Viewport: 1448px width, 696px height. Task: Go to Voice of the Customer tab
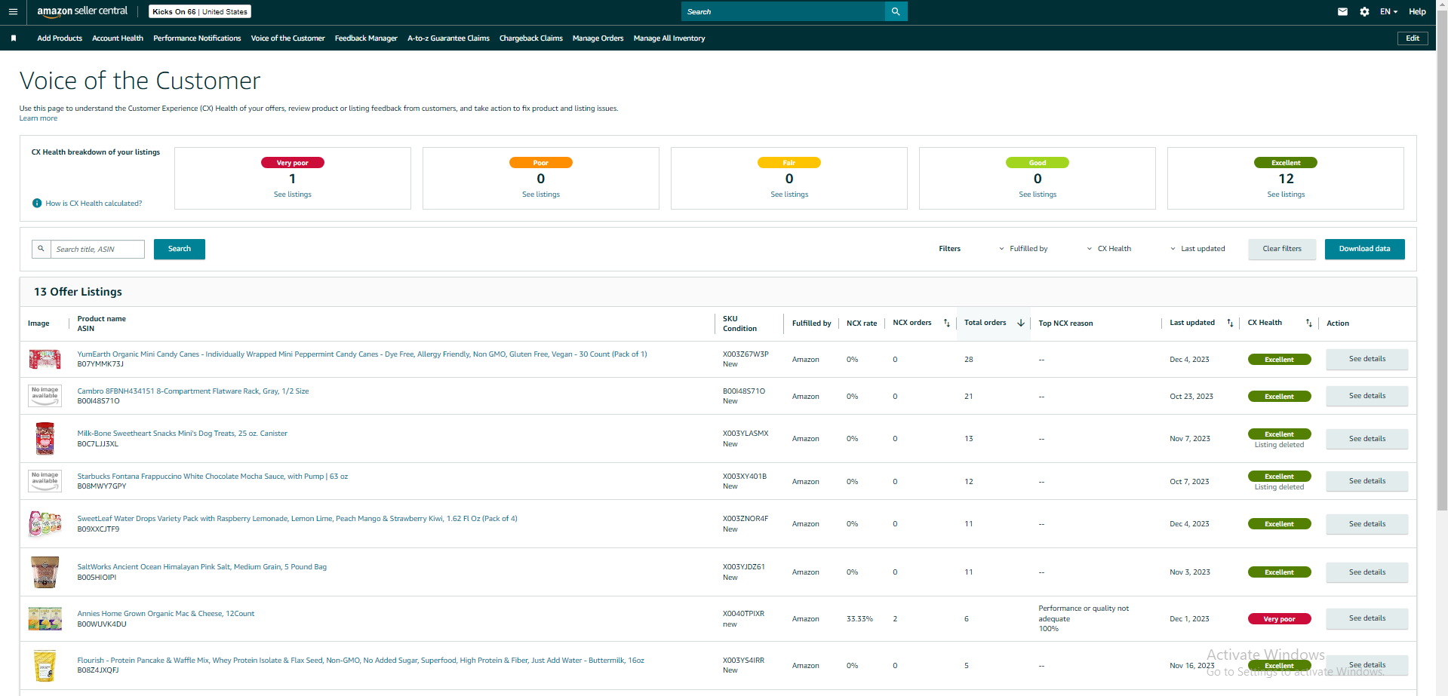(287, 38)
